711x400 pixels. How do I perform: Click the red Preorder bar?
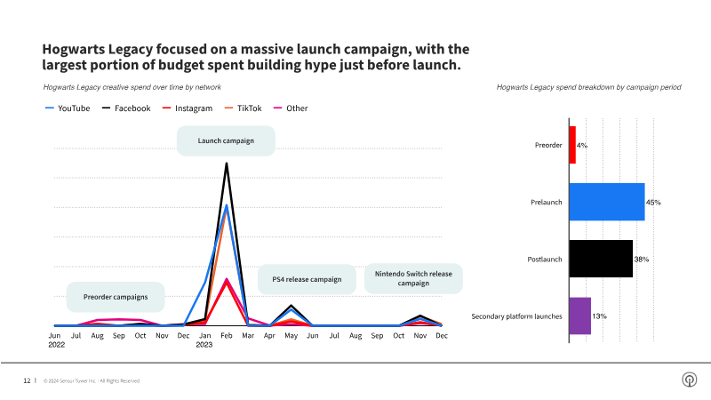coord(572,145)
